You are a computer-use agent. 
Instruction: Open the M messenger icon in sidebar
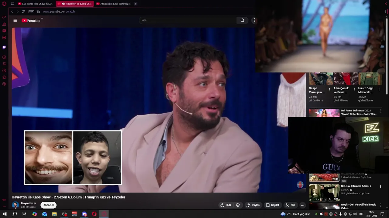4,37
